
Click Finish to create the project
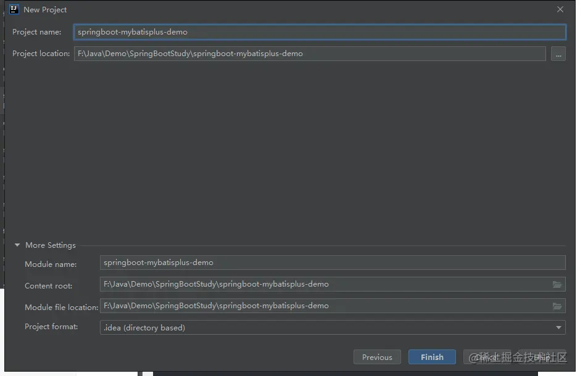pyautogui.click(x=432, y=357)
